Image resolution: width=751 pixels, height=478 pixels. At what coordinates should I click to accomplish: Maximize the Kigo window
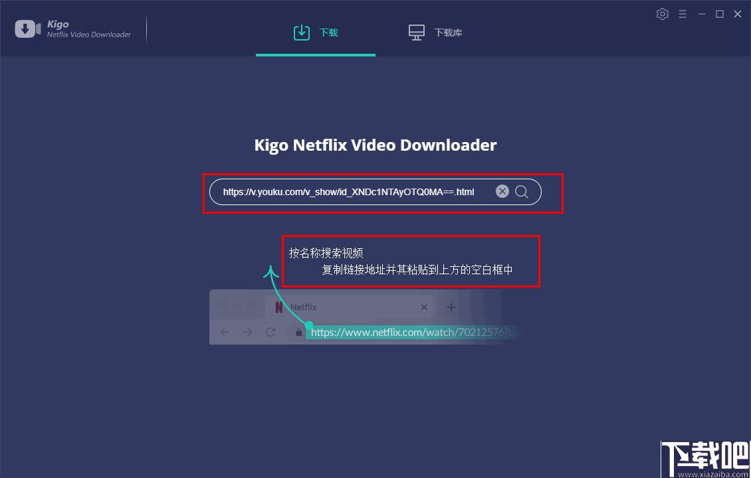coord(719,14)
